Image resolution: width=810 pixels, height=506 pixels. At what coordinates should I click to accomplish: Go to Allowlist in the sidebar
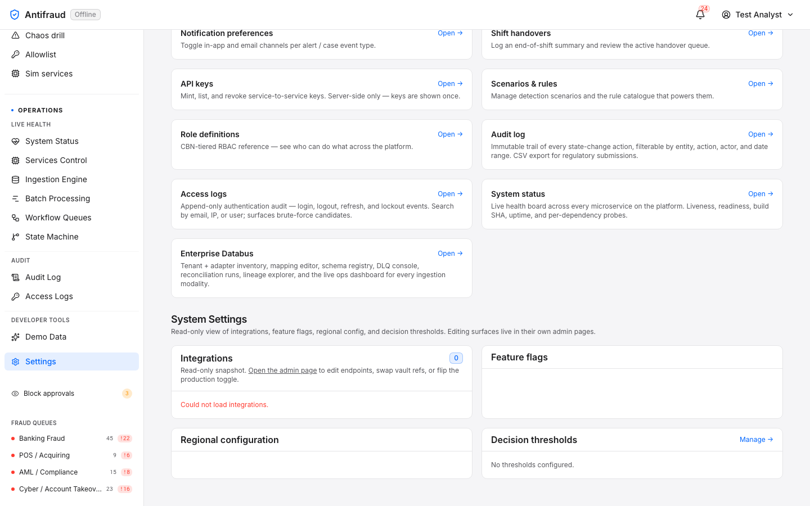tap(71, 55)
